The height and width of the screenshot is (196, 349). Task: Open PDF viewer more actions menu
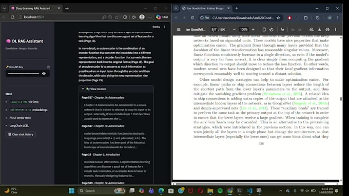(x=336, y=29)
